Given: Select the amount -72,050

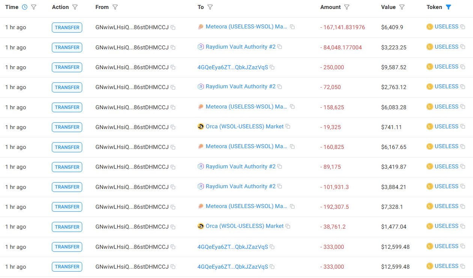Looking at the screenshot, I should (330, 87).
